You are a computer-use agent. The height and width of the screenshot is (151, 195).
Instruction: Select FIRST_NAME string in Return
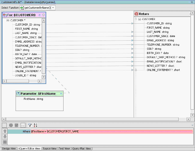point(158,28)
